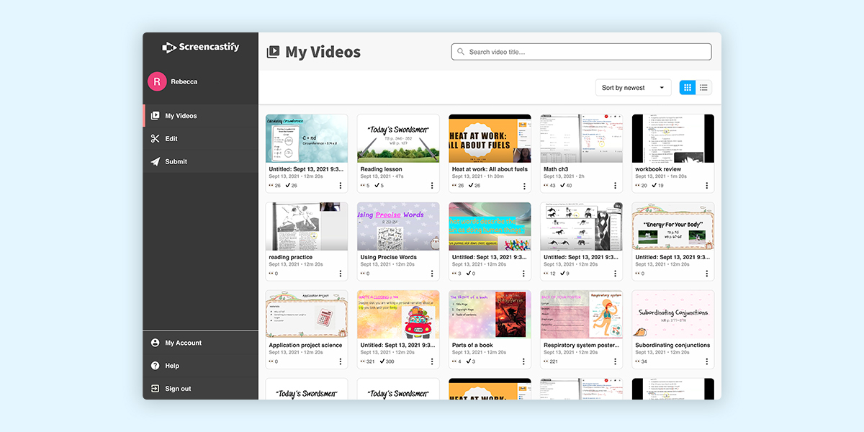Open the options menu for workbook review
Screen dimensions: 864x432
[706, 186]
